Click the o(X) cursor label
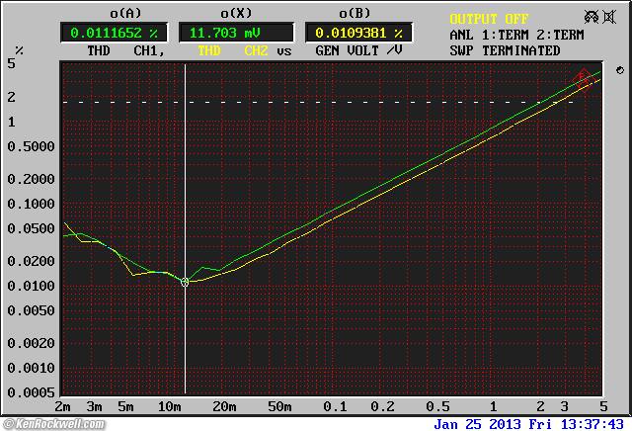This screenshot has width=632, height=431. coord(236,13)
